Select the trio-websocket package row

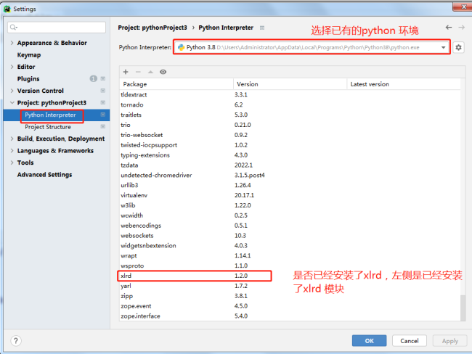pyautogui.click(x=290, y=135)
